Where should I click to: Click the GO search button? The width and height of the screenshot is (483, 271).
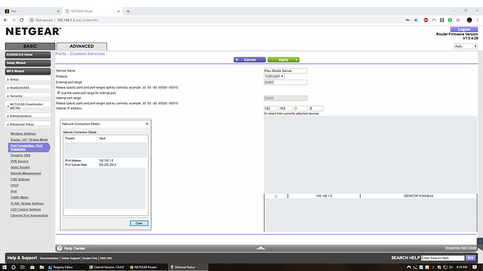click(x=470, y=258)
